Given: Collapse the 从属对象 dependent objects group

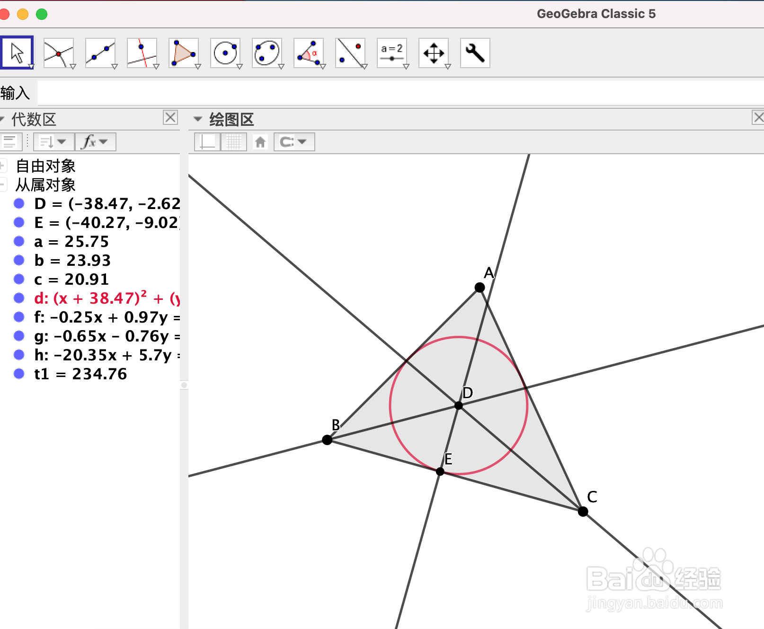Looking at the screenshot, I should [x=2, y=184].
